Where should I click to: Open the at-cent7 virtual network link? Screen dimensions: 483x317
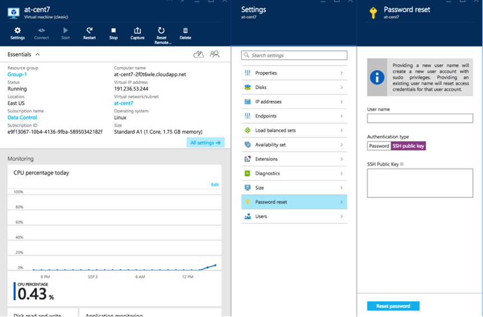[123, 103]
